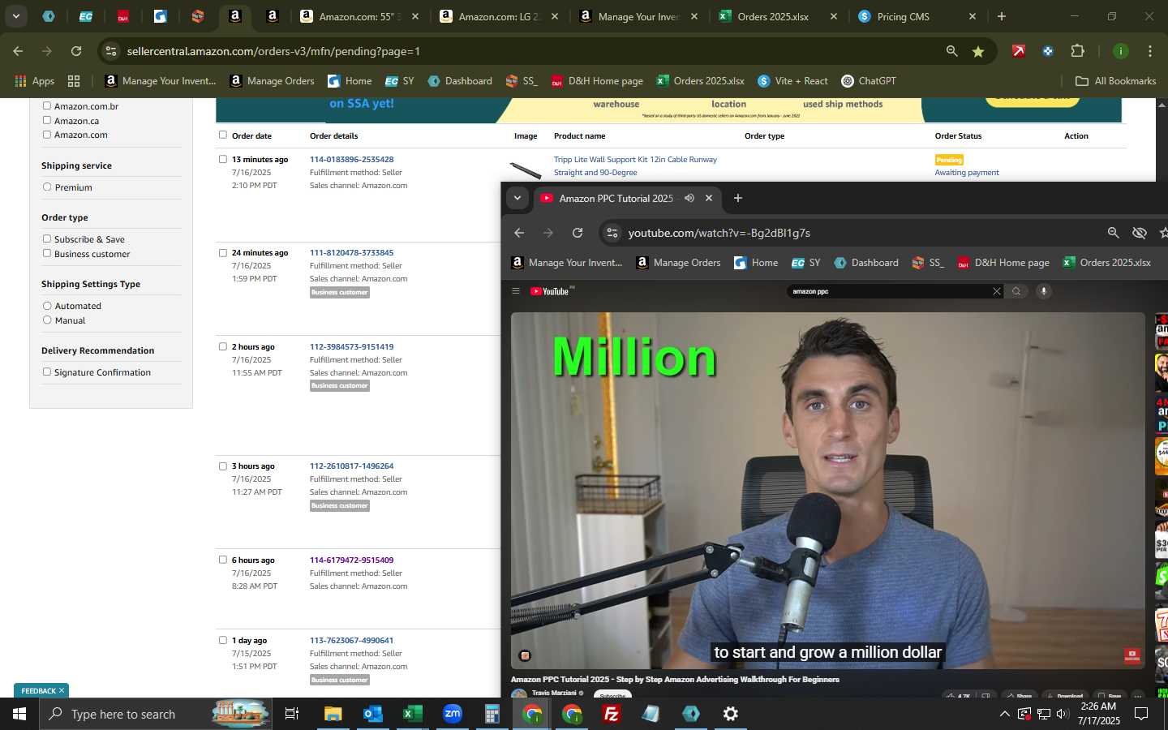Open tab search dropdown in Seller Central window
Screen dimensions: 1168x730
click(15, 16)
